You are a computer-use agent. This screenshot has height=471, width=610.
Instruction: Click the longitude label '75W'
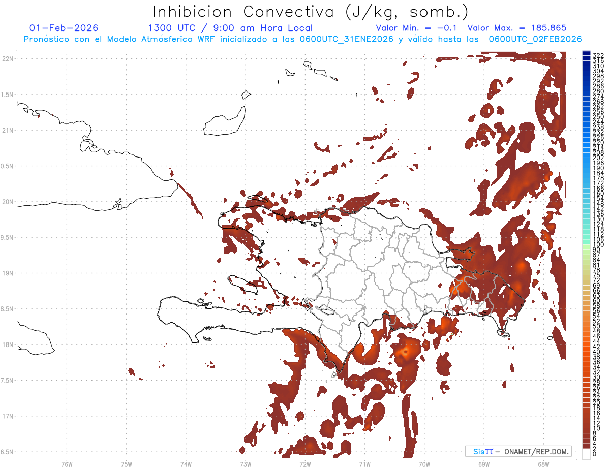tap(127, 464)
